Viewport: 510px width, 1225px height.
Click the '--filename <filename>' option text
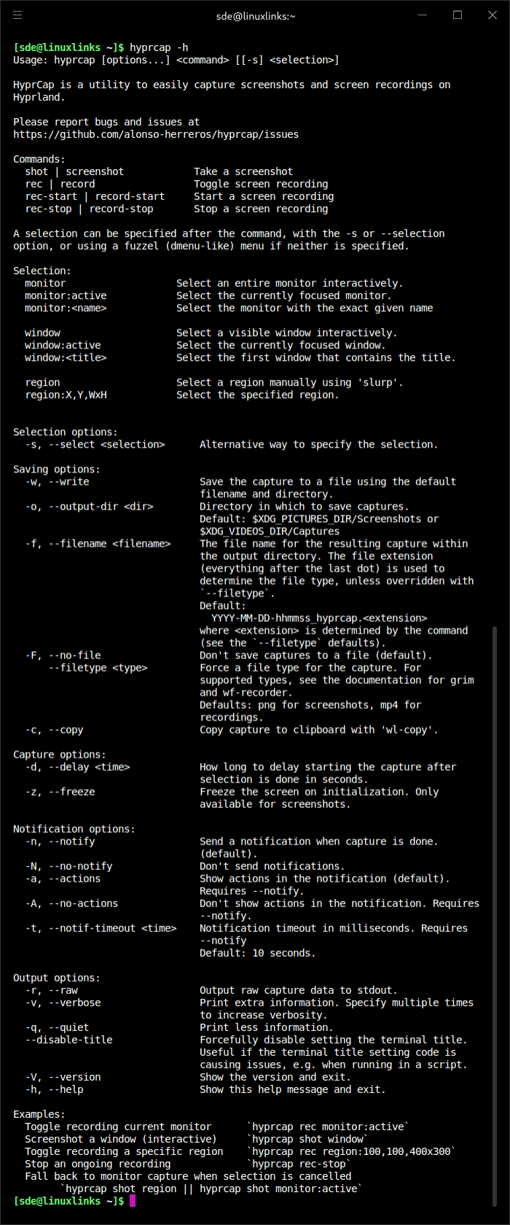[x=109, y=543]
